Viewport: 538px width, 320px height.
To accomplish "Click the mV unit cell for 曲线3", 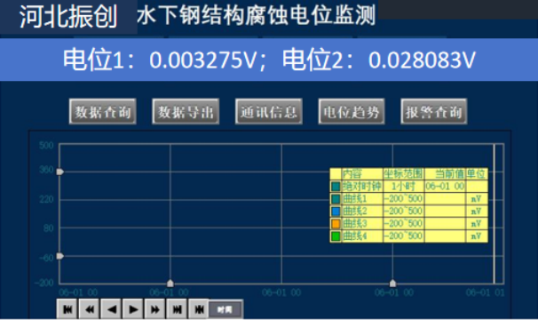I will click(476, 224).
